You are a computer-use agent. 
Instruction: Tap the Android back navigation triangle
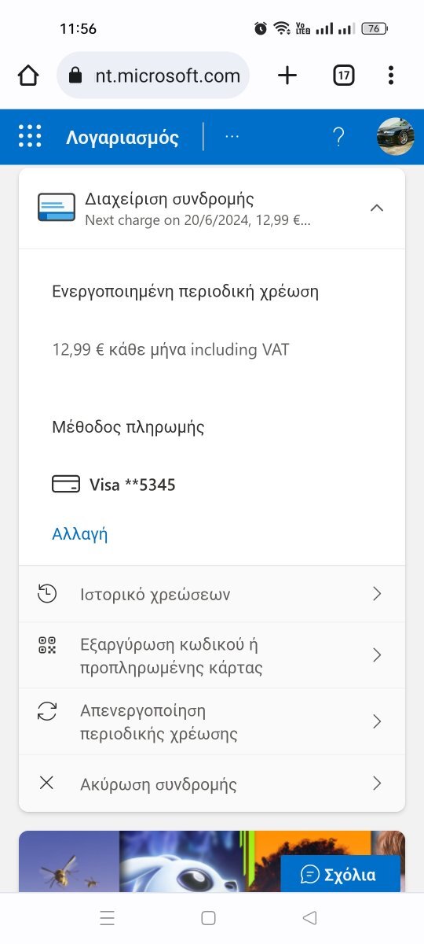(x=309, y=917)
